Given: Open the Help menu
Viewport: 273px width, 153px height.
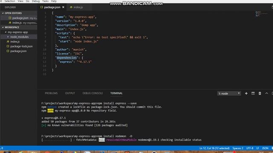Looking at the screenshot, I should pos(54,1).
